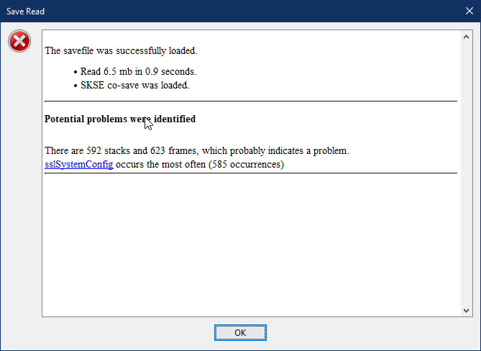
Task: Click the scrollbar down arrow
Action: (x=467, y=311)
